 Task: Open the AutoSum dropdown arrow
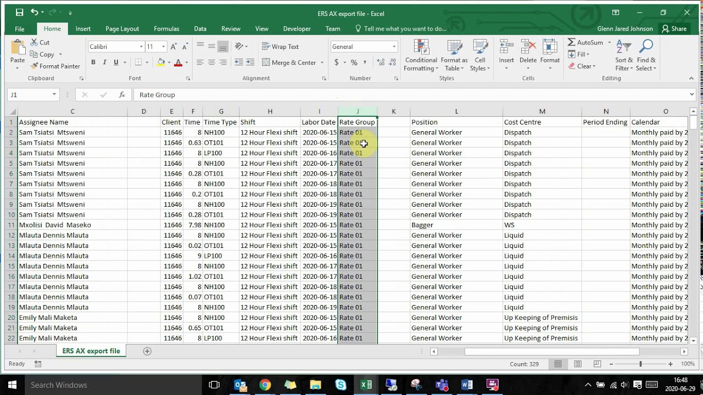[609, 42]
